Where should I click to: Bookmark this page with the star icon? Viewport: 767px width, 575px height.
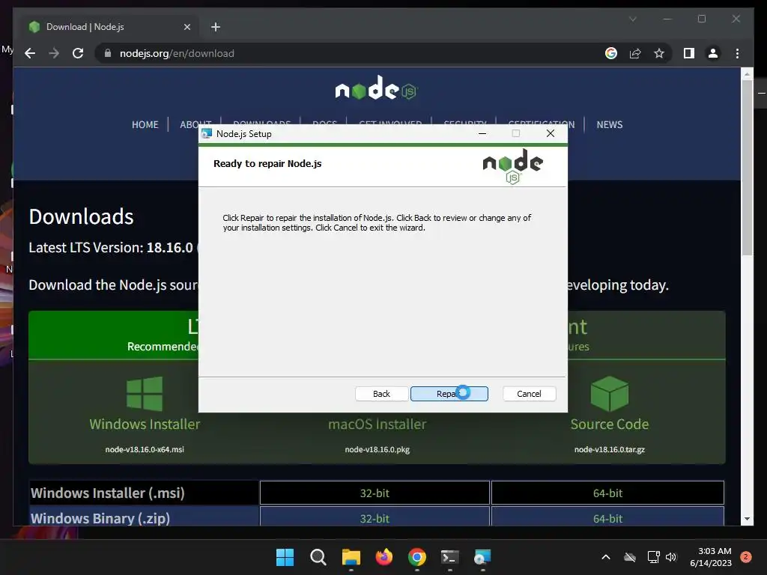coord(659,53)
